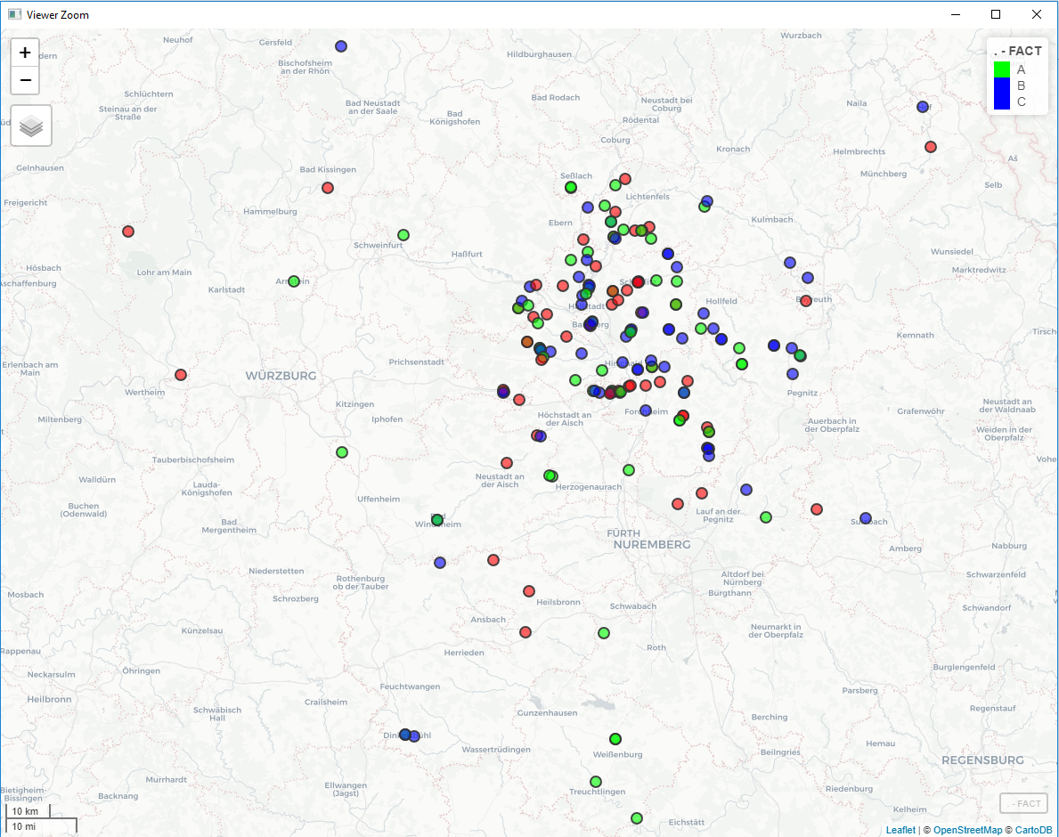Click the green marker near Weißenburg
The image size is (1059, 837).
(x=615, y=739)
